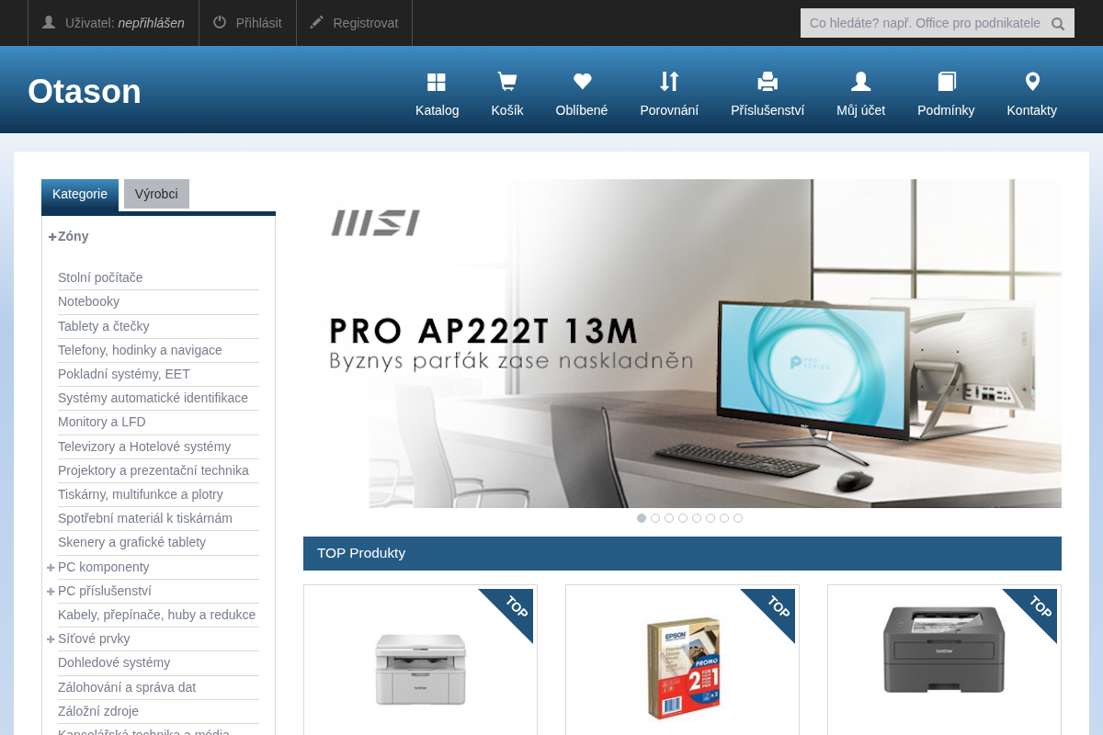Click the Přihlásit login link
This screenshot has height=735, width=1103.
pyautogui.click(x=258, y=23)
